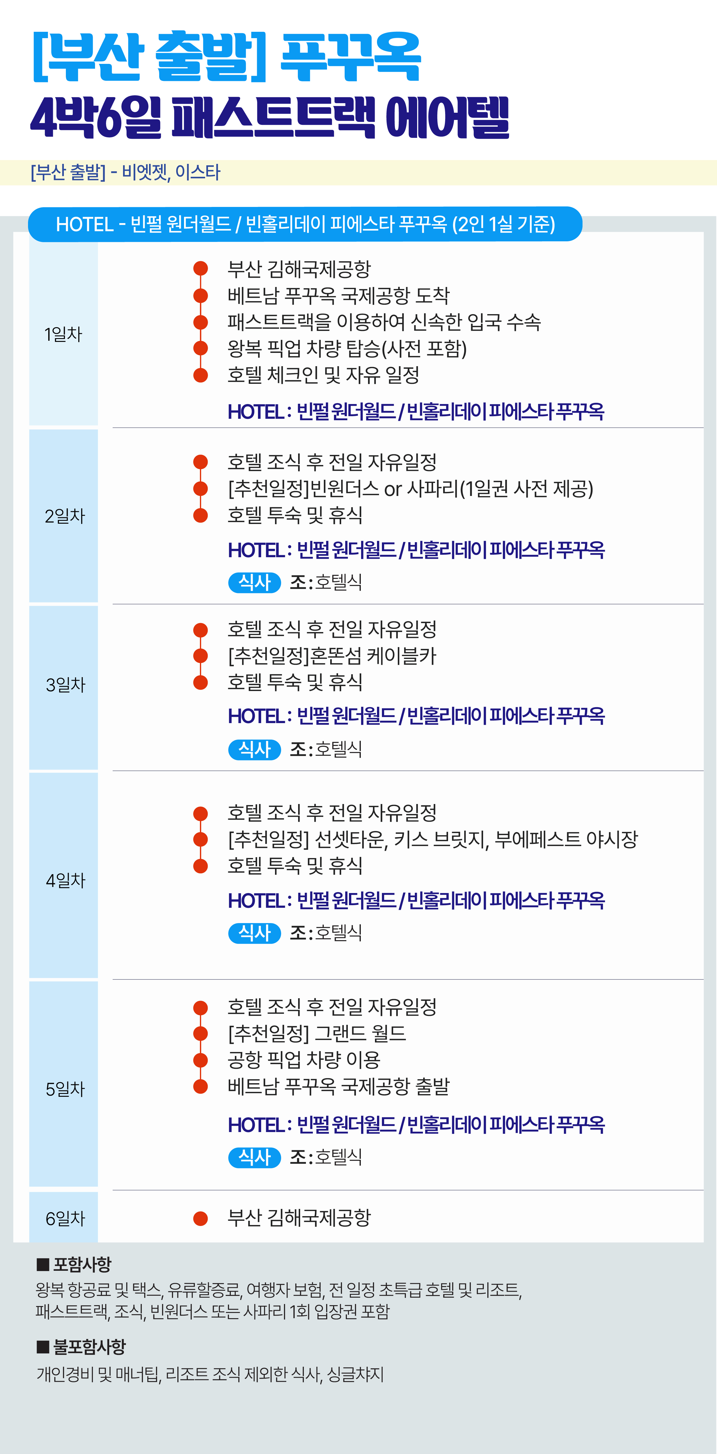Select the 3일차 day label
This screenshot has width=717, height=1454.
[x=66, y=685]
